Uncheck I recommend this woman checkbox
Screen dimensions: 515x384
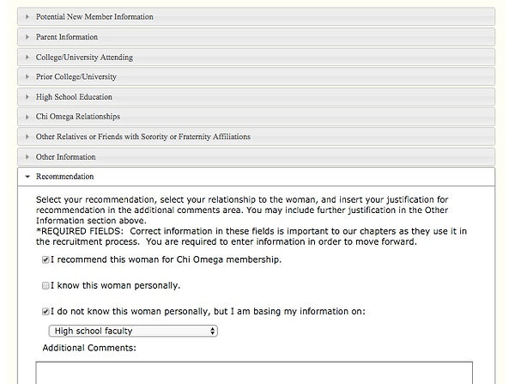pyautogui.click(x=45, y=260)
